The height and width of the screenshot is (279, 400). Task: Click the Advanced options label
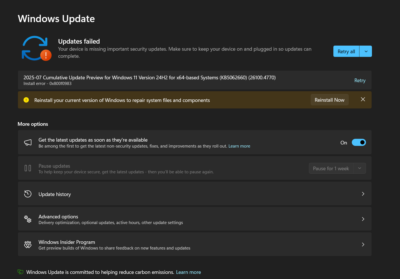[x=58, y=217]
